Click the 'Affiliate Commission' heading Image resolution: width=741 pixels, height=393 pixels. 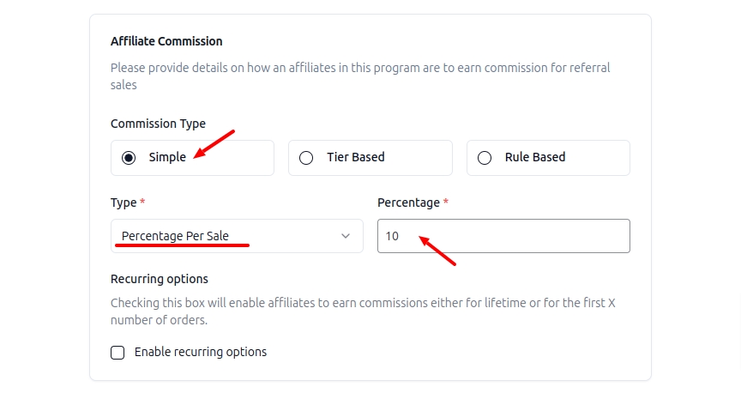[x=166, y=41]
